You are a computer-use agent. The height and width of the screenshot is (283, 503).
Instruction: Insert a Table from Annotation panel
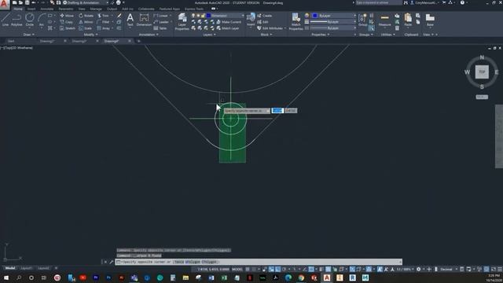coord(160,28)
